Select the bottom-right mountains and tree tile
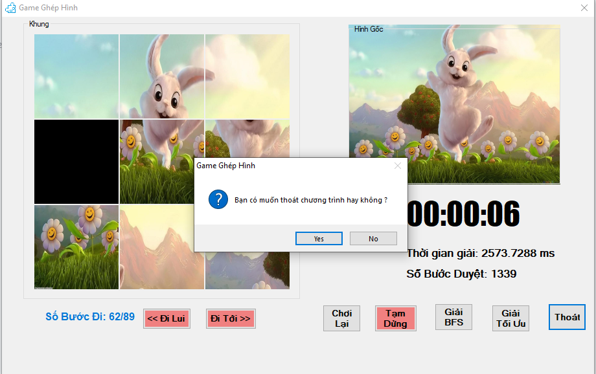 (x=247, y=270)
